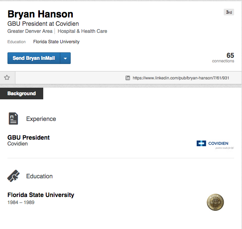Viewport: 242px width, 229px height.
Task: Click Florida State University in summary
Action: (x=56, y=42)
